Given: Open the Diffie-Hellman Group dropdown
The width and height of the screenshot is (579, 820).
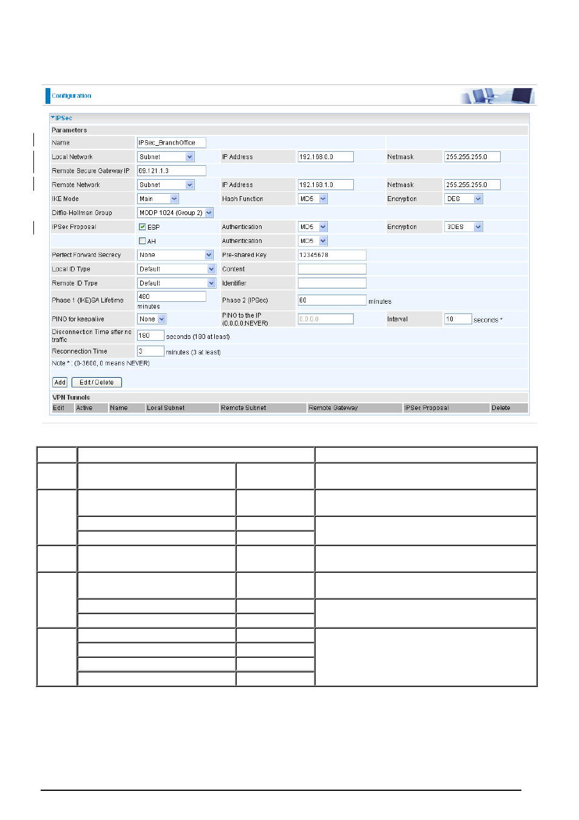Looking at the screenshot, I should (175, 213).
